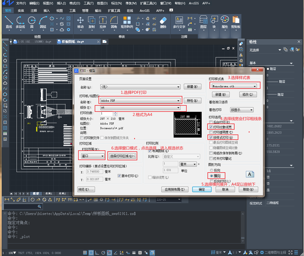Open the printer name Adobe PDF dropdown
304x256 pixels.
point(178,101)
